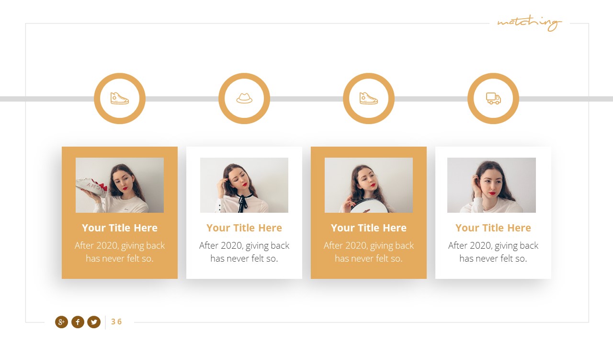The height and width of the screenshot is (345, 613).
Task: Click description text in round mirror photo card
Action: click(369, 252)
